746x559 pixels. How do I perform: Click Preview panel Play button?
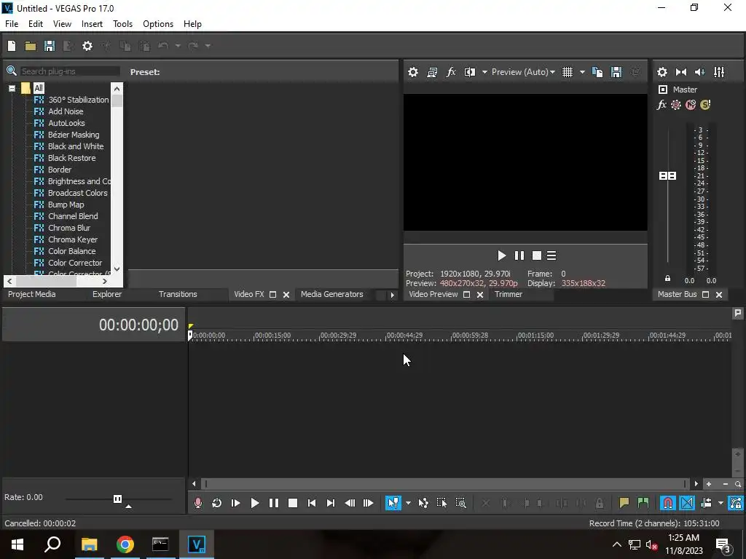coord(501,255)
